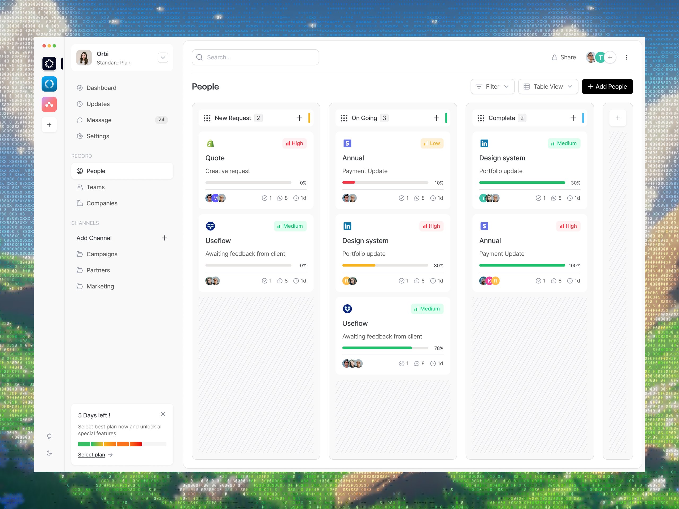Open Updates in the sidebar
Screen dimensions: 679x509
122,104
